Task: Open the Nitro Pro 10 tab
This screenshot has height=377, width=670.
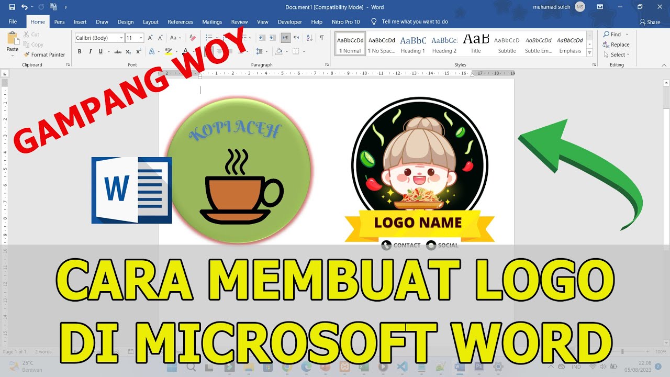Action: [x=346, y=22]
